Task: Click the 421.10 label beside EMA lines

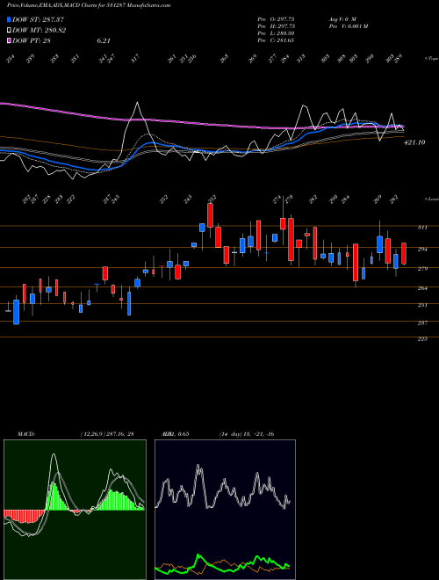Action: (x=414, y=142)
